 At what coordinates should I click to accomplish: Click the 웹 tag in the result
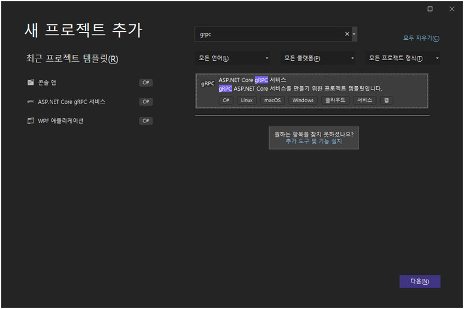pos(386,100)
